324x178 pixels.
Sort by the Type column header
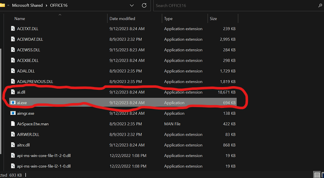(168, 19)
